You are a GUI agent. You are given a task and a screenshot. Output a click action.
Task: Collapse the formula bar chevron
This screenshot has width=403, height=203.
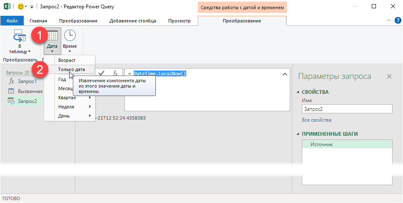(285, 74)
